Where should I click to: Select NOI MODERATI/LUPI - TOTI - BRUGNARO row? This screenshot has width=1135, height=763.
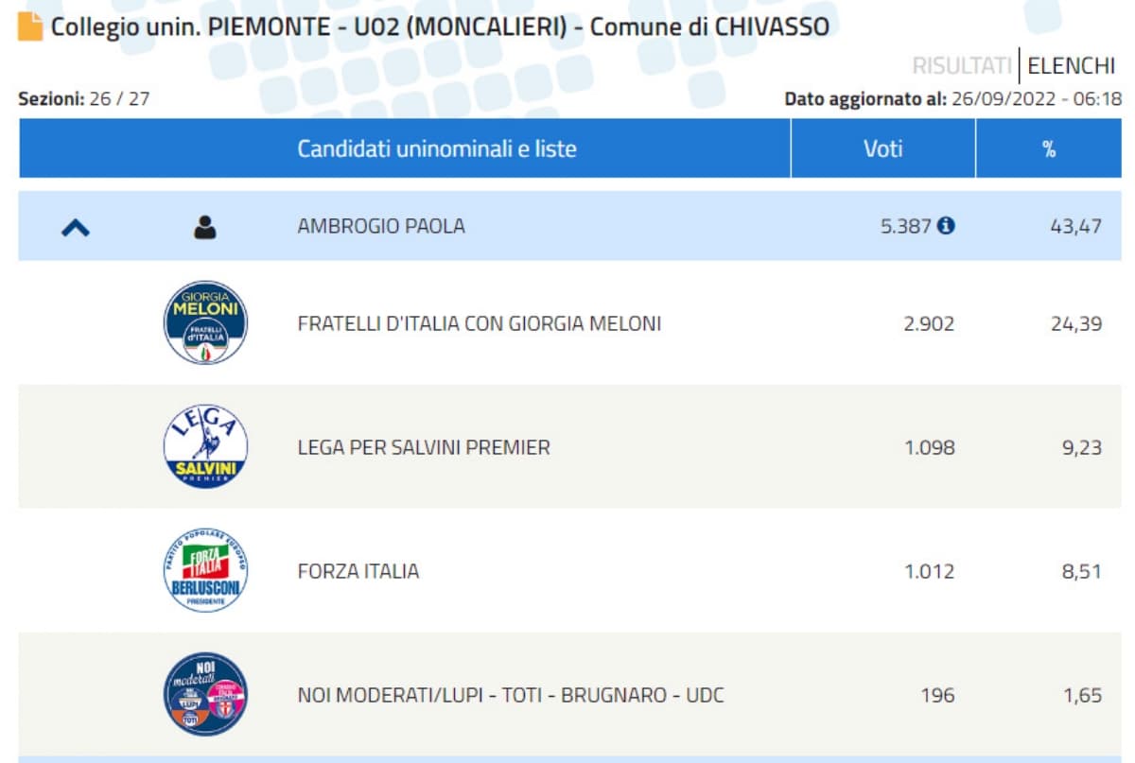click(511, 695)
